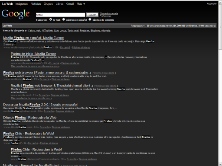The image size is (222, 166).
Task: Open the Preferencias link
Action: click(x=105, y=16)
